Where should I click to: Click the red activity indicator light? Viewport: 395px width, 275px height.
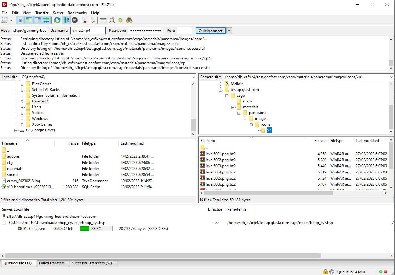coord(385,272)
